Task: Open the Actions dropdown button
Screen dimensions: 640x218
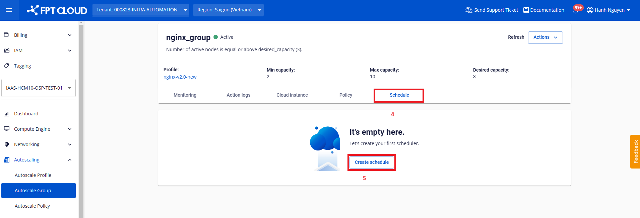Action: [x=545, y=37]
